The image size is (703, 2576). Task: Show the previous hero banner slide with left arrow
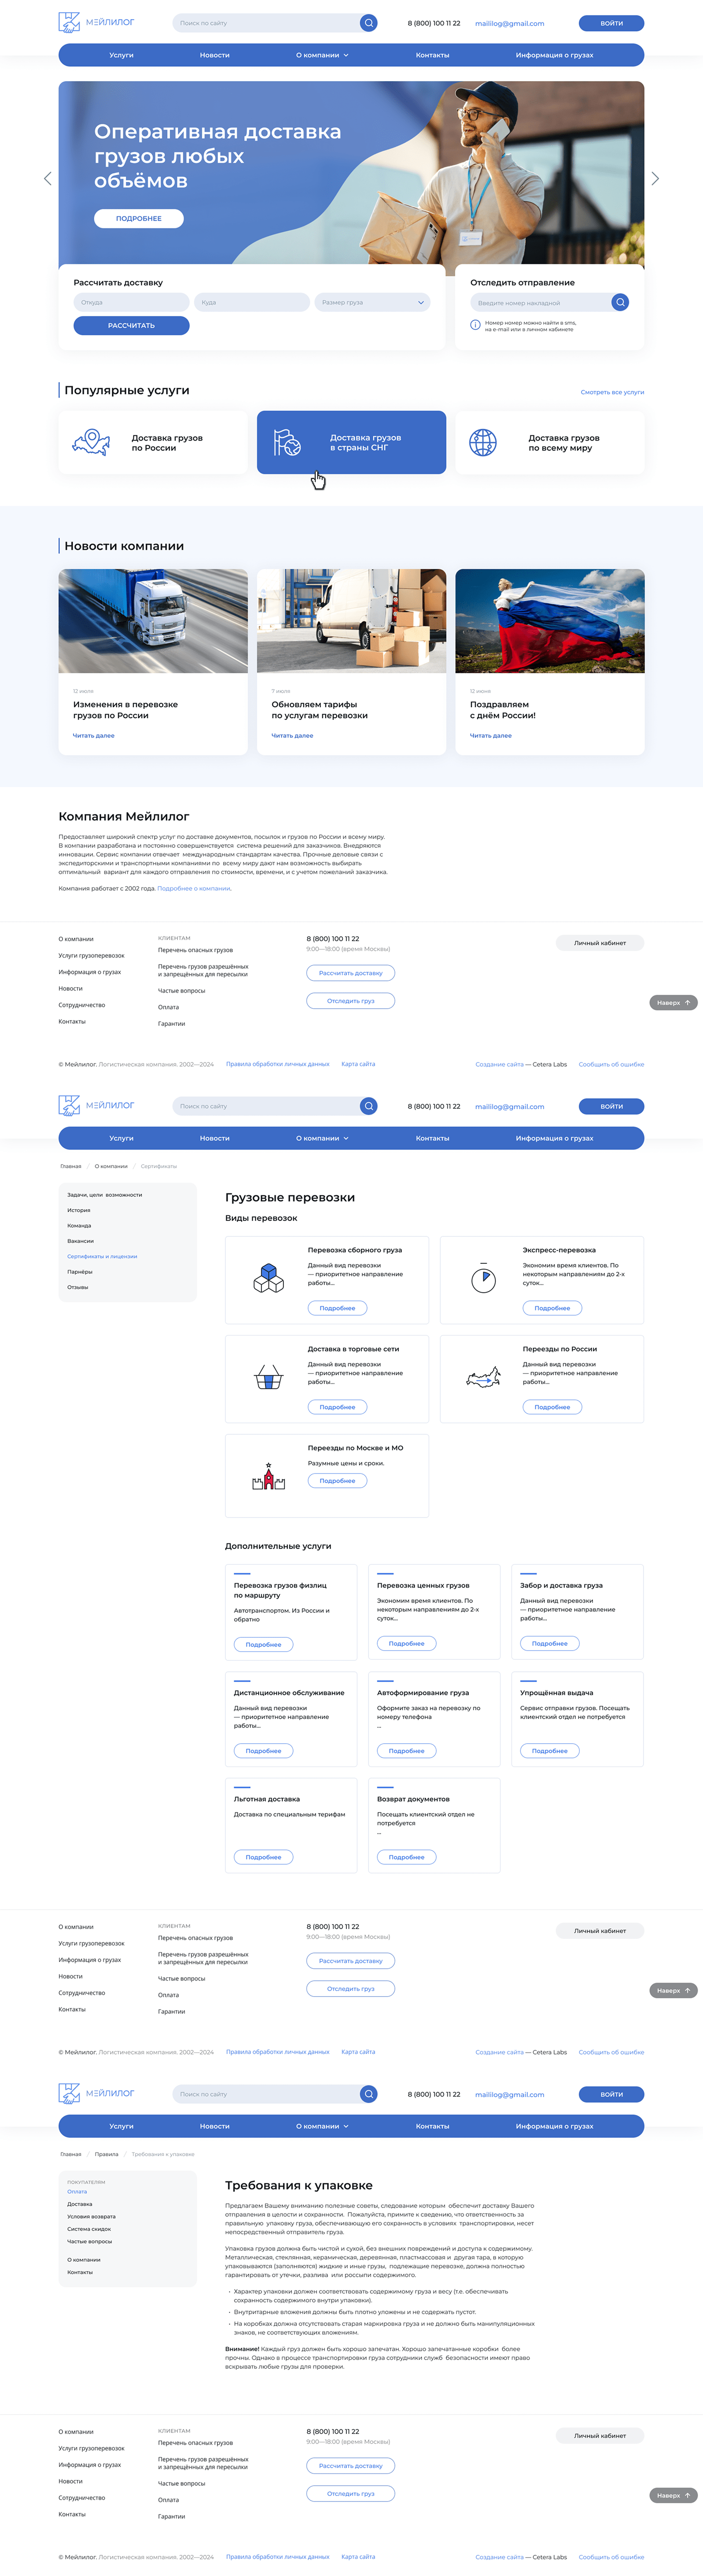click(x=47, y=179)
